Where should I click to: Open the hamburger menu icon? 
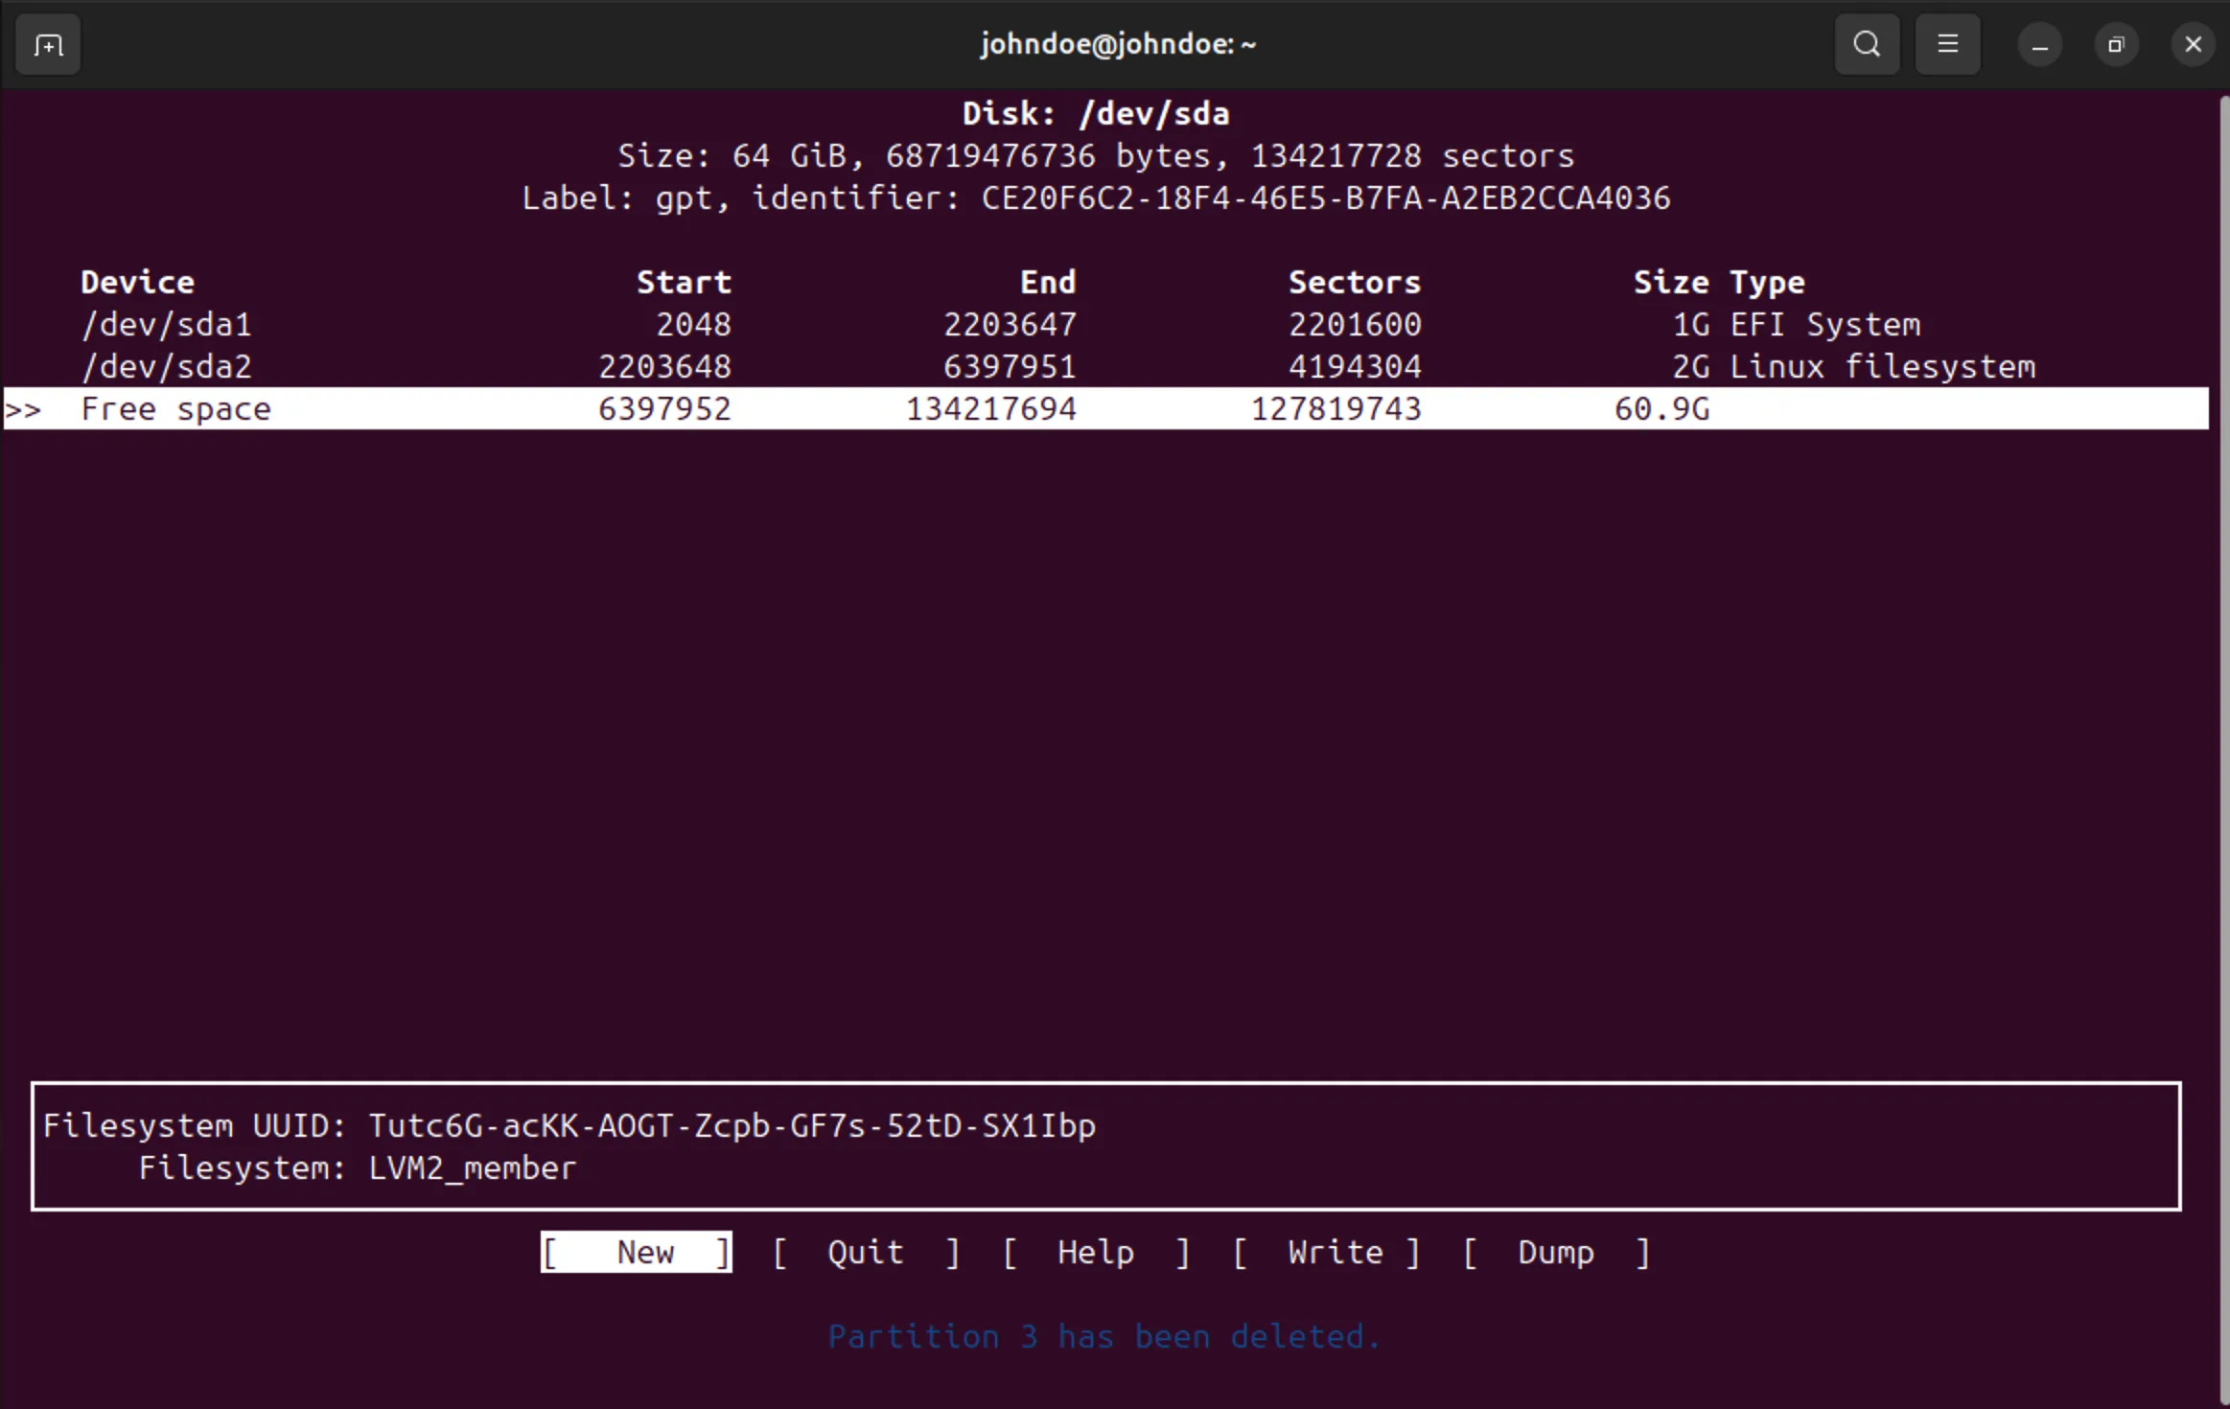pyautogui.click(x=1947, y=44)
